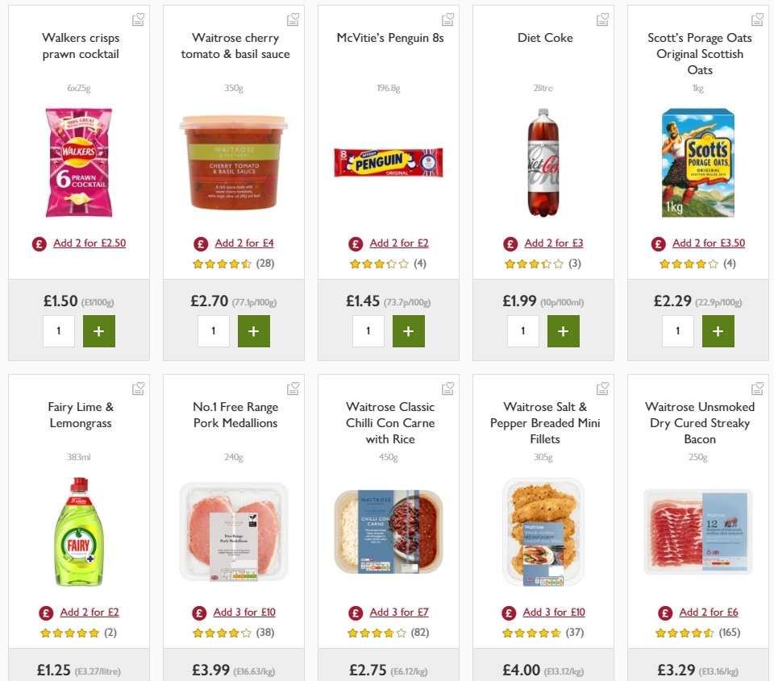This screenshot has height=681, width=774.
Task: Open the 'Add 2 for £2.50' offer for Walkers
Action: coord(89,243)
